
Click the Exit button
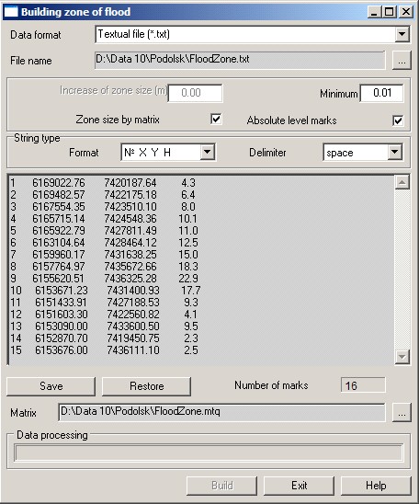point(299,486)
